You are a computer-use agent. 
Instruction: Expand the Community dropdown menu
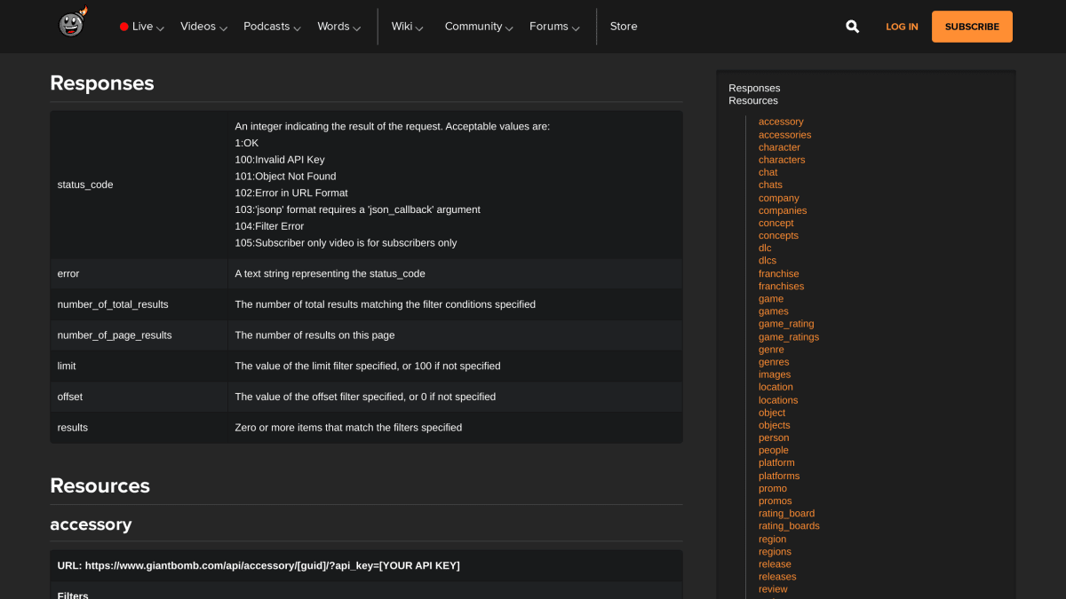(479, 27)
